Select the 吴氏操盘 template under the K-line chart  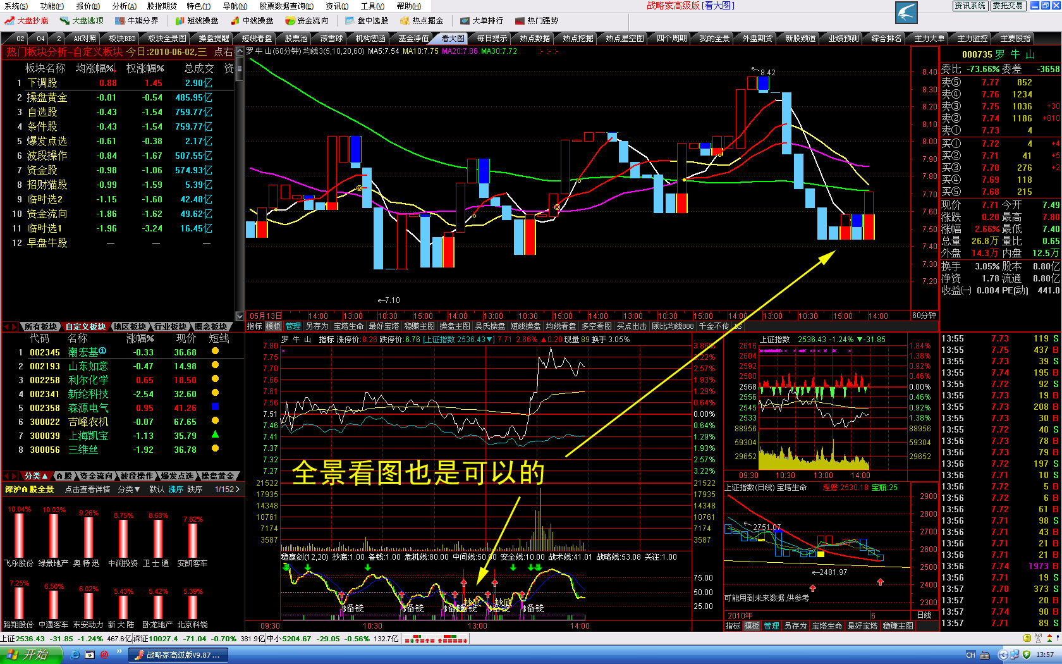490,326
